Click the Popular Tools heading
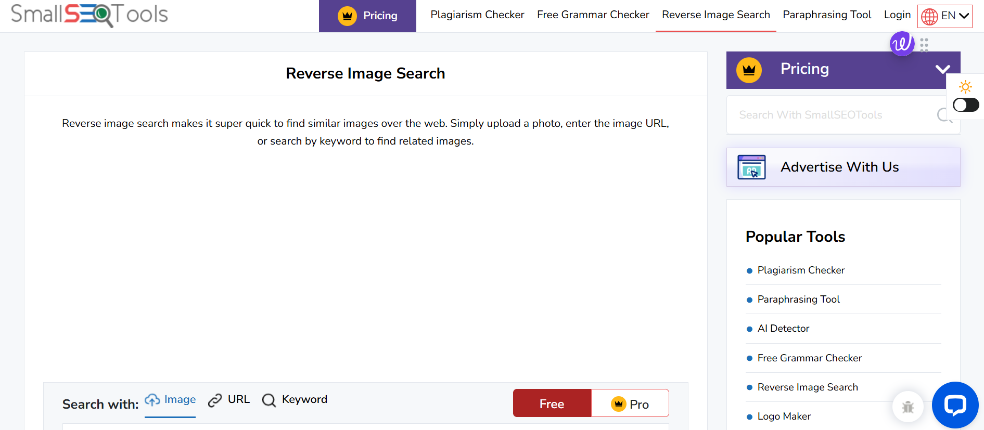The height and width of the screenshot is (430, 984). 795,237
